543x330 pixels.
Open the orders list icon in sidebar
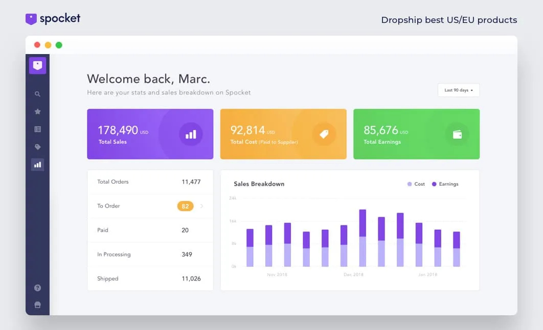(37, 129)
